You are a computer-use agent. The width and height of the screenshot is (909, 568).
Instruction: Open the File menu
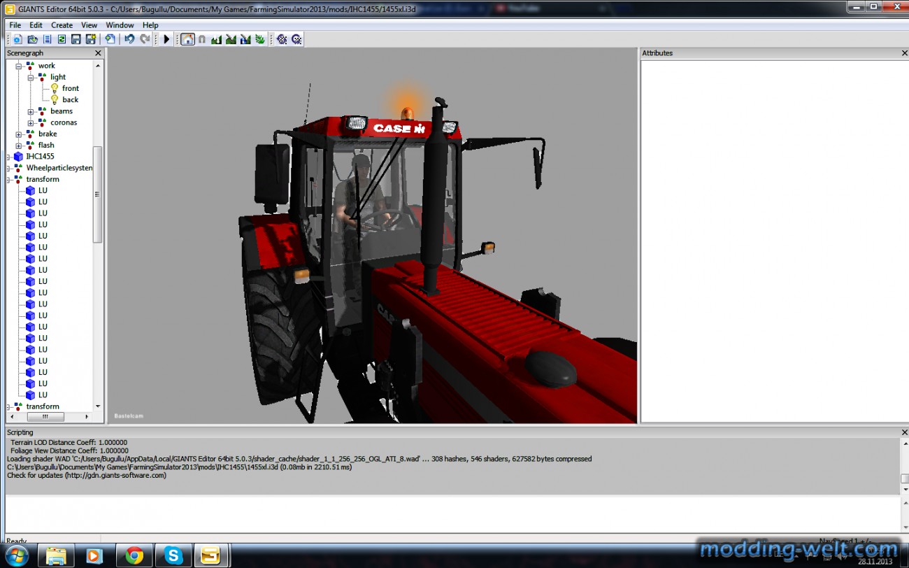15,25
